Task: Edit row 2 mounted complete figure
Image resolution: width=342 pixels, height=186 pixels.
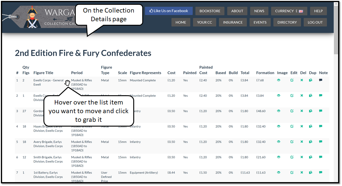Action: pos(292,96)
